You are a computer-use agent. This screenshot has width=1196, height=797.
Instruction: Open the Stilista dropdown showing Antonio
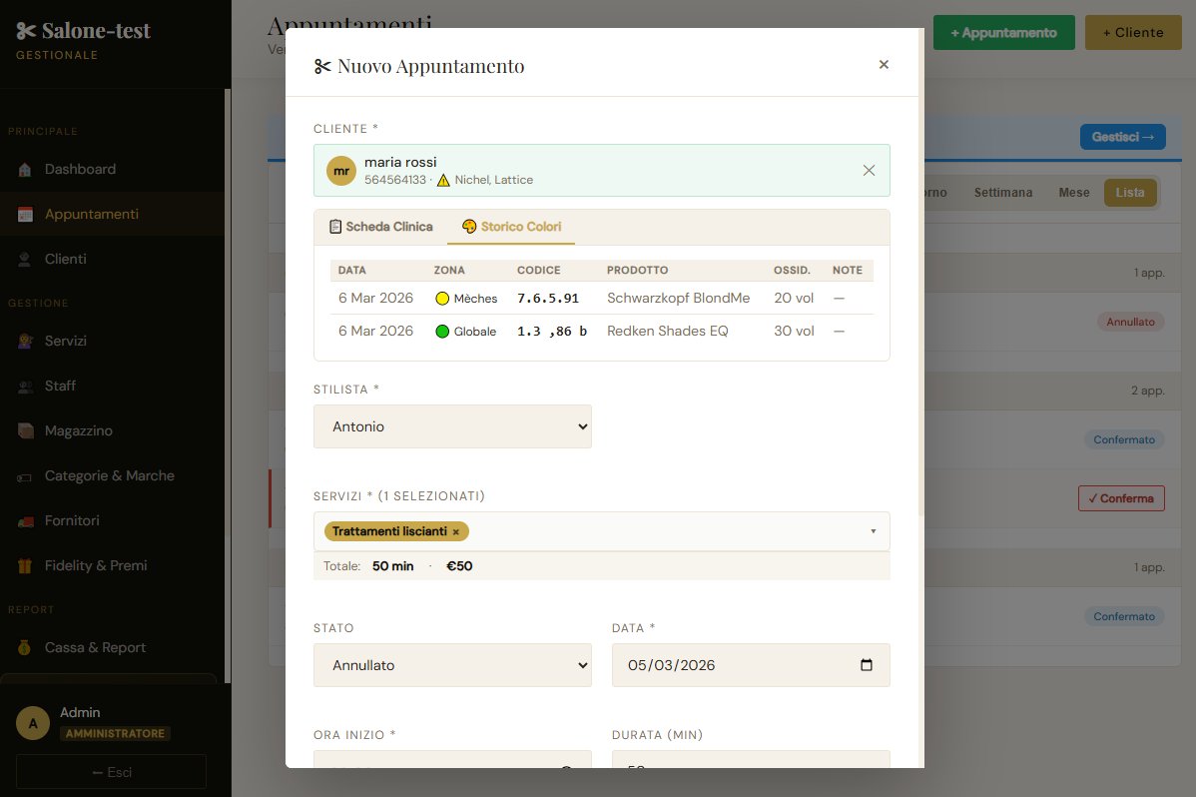(x=452, y=426)
